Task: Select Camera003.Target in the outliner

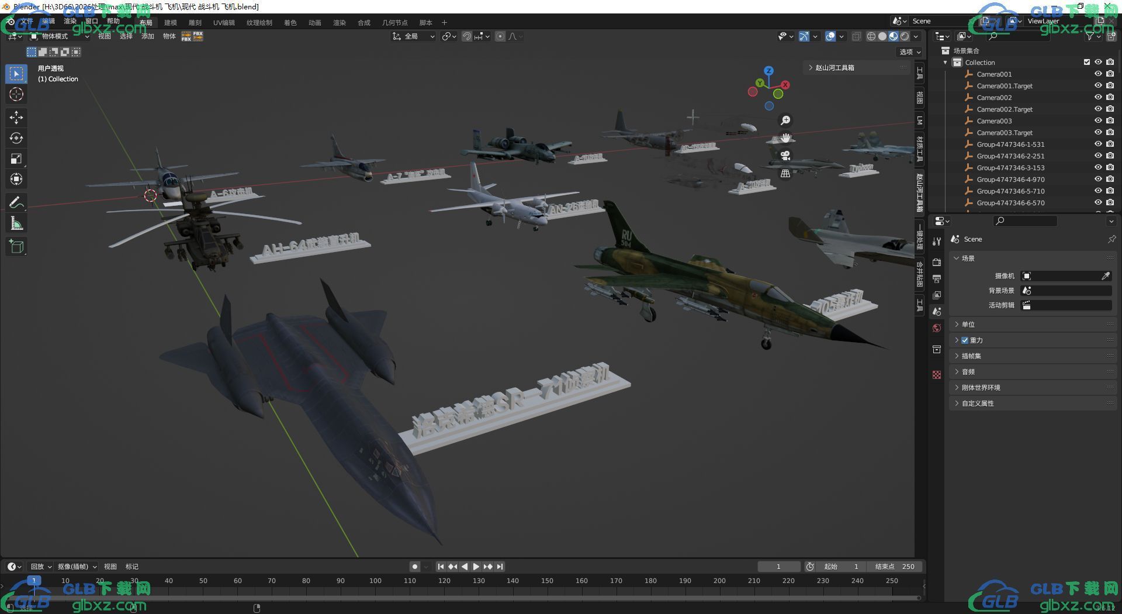Action: pyautogui.click(x=1005, y=133)
